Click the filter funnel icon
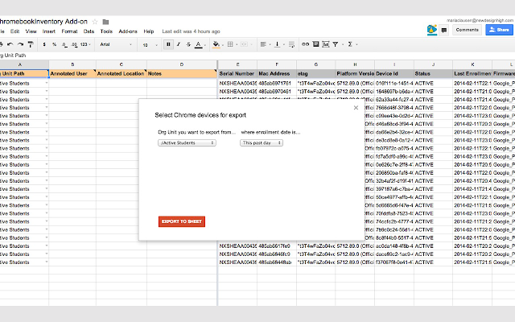This screenshot has width=515, height=322. [x=336, y=44]
